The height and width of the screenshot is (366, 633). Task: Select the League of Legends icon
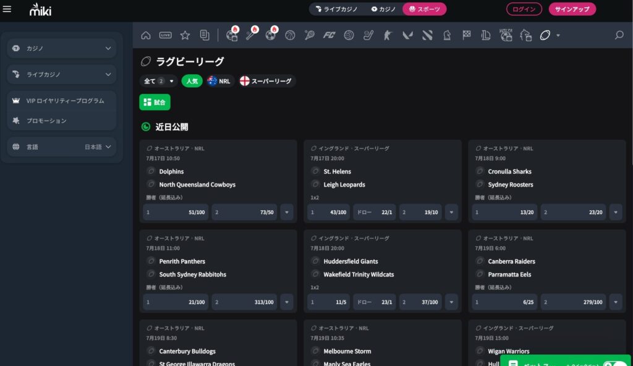[x=486, y=35]
